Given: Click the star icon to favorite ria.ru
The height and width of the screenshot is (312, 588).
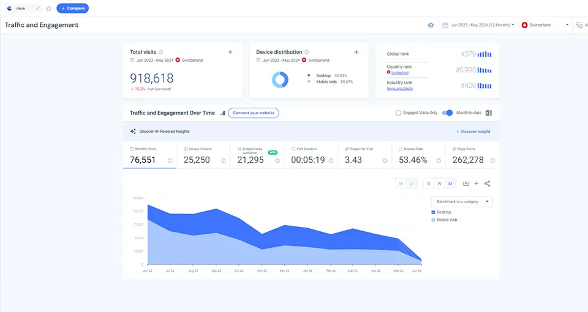Looking at the screenshot, I should pos(49,9).
